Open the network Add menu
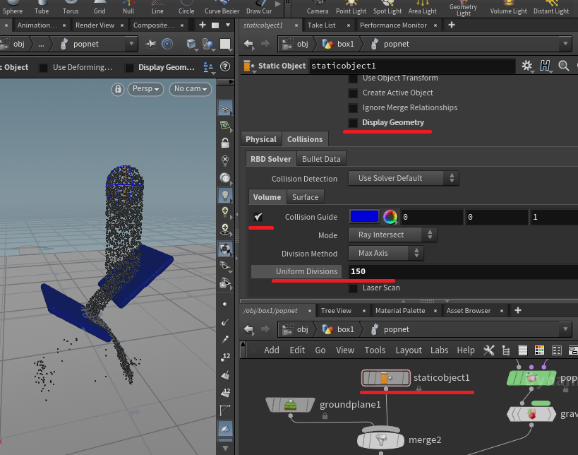The height and width of the screenshot is (455, 578). coord(272,350)
